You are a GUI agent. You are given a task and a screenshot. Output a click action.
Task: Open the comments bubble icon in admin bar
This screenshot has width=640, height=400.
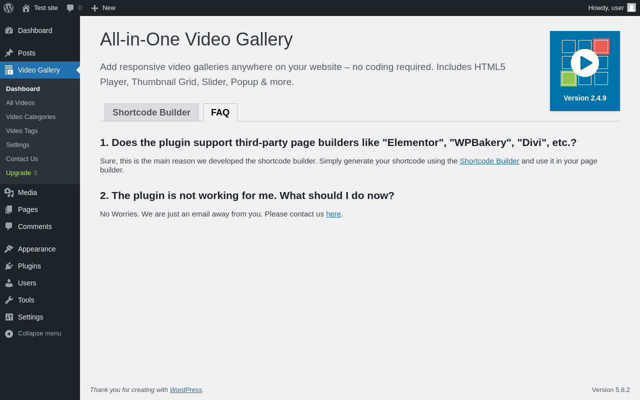tap(70, 8)
